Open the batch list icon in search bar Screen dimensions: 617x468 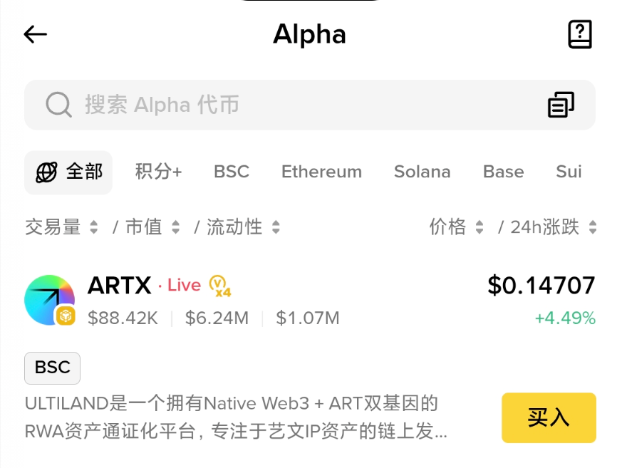tap(561, 105)
